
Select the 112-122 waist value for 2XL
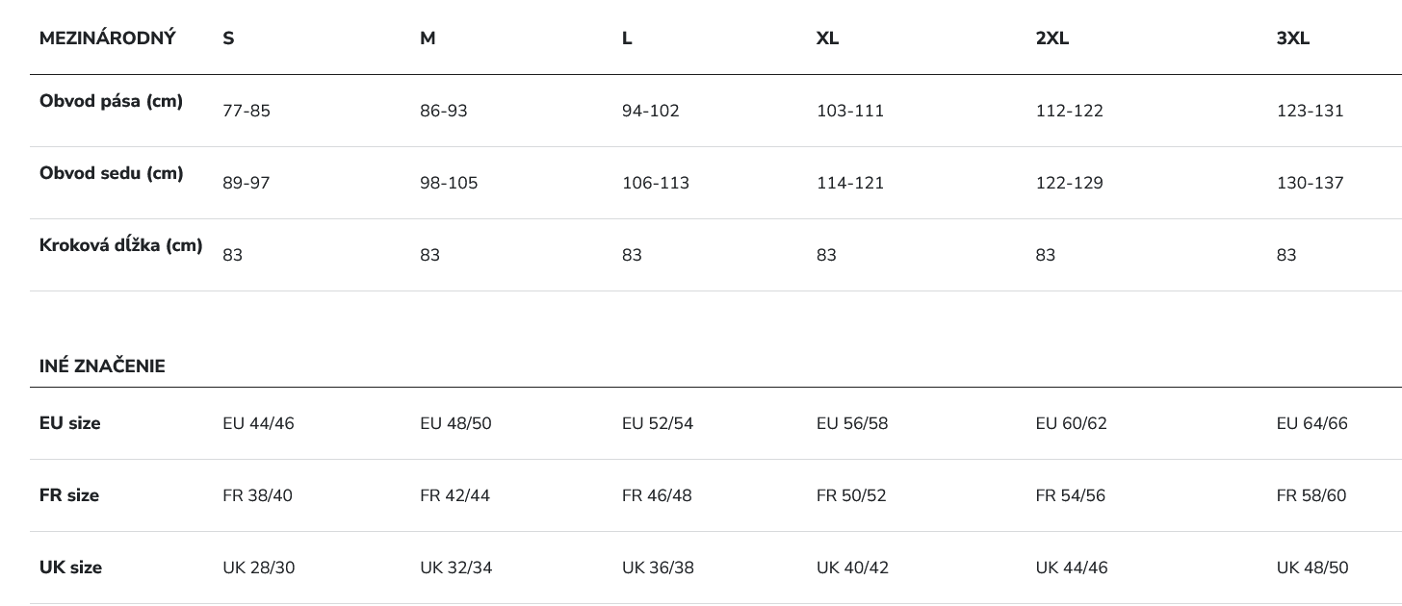tap(1070, 111)
